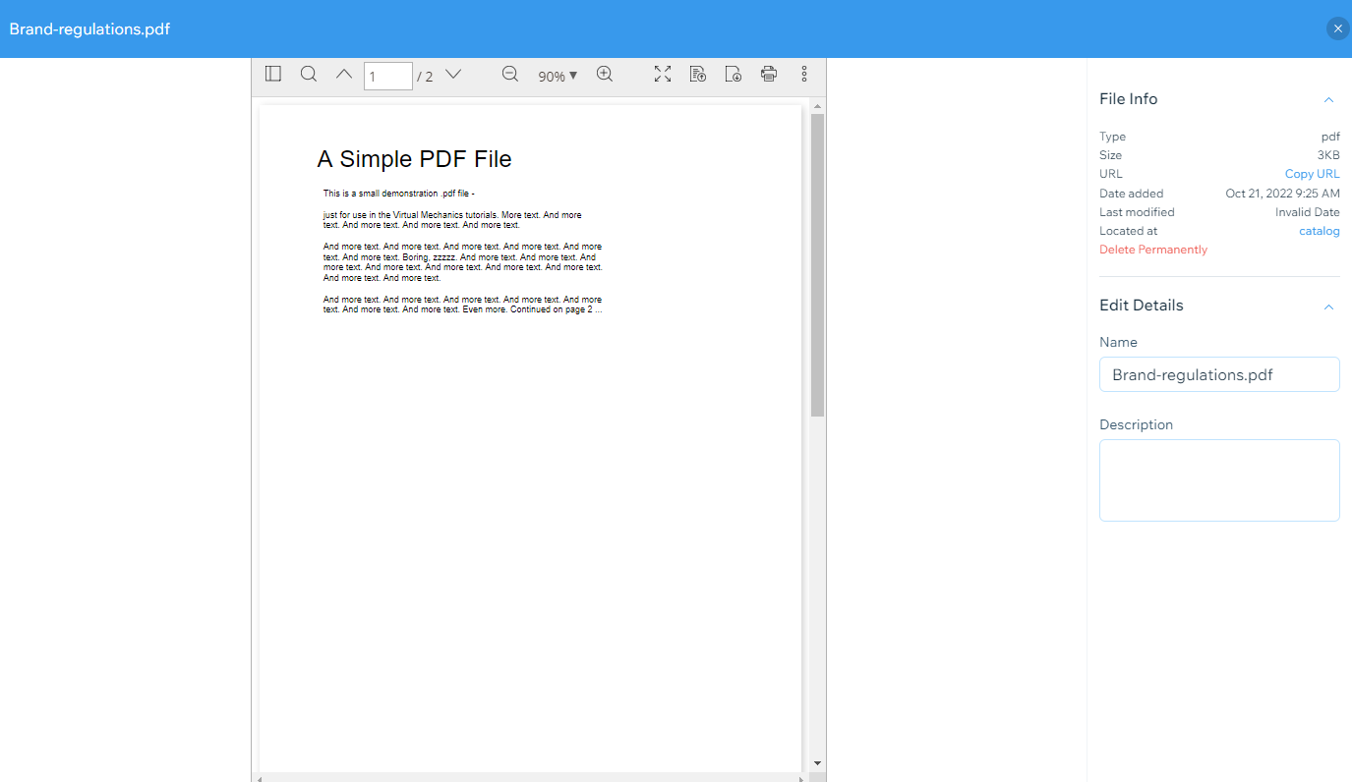This screenshot has height=782, width=1352.
Task: Zoom in on the document
Action: 605,74
